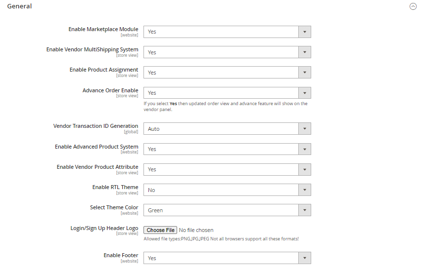
Task: Click the Login/Sign Up Header Logo label
Action: point(104,229)
